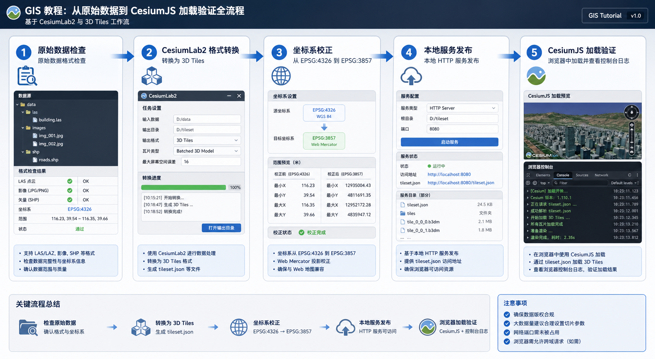Viewport: 655px width, 359px height.
Task: Collapse the data folder in the tree
Action: coord(17,105)
